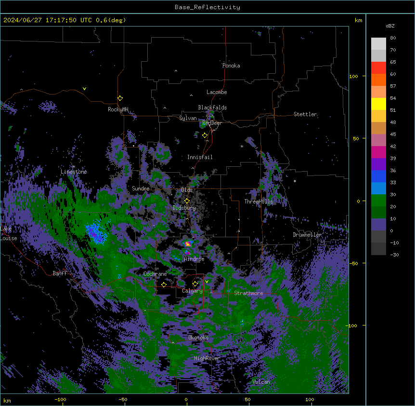The image size is (415, 406).
Task: Pick the bright yellow 51-54 dBZ legend swatch
Action: [x=378, y=104]
